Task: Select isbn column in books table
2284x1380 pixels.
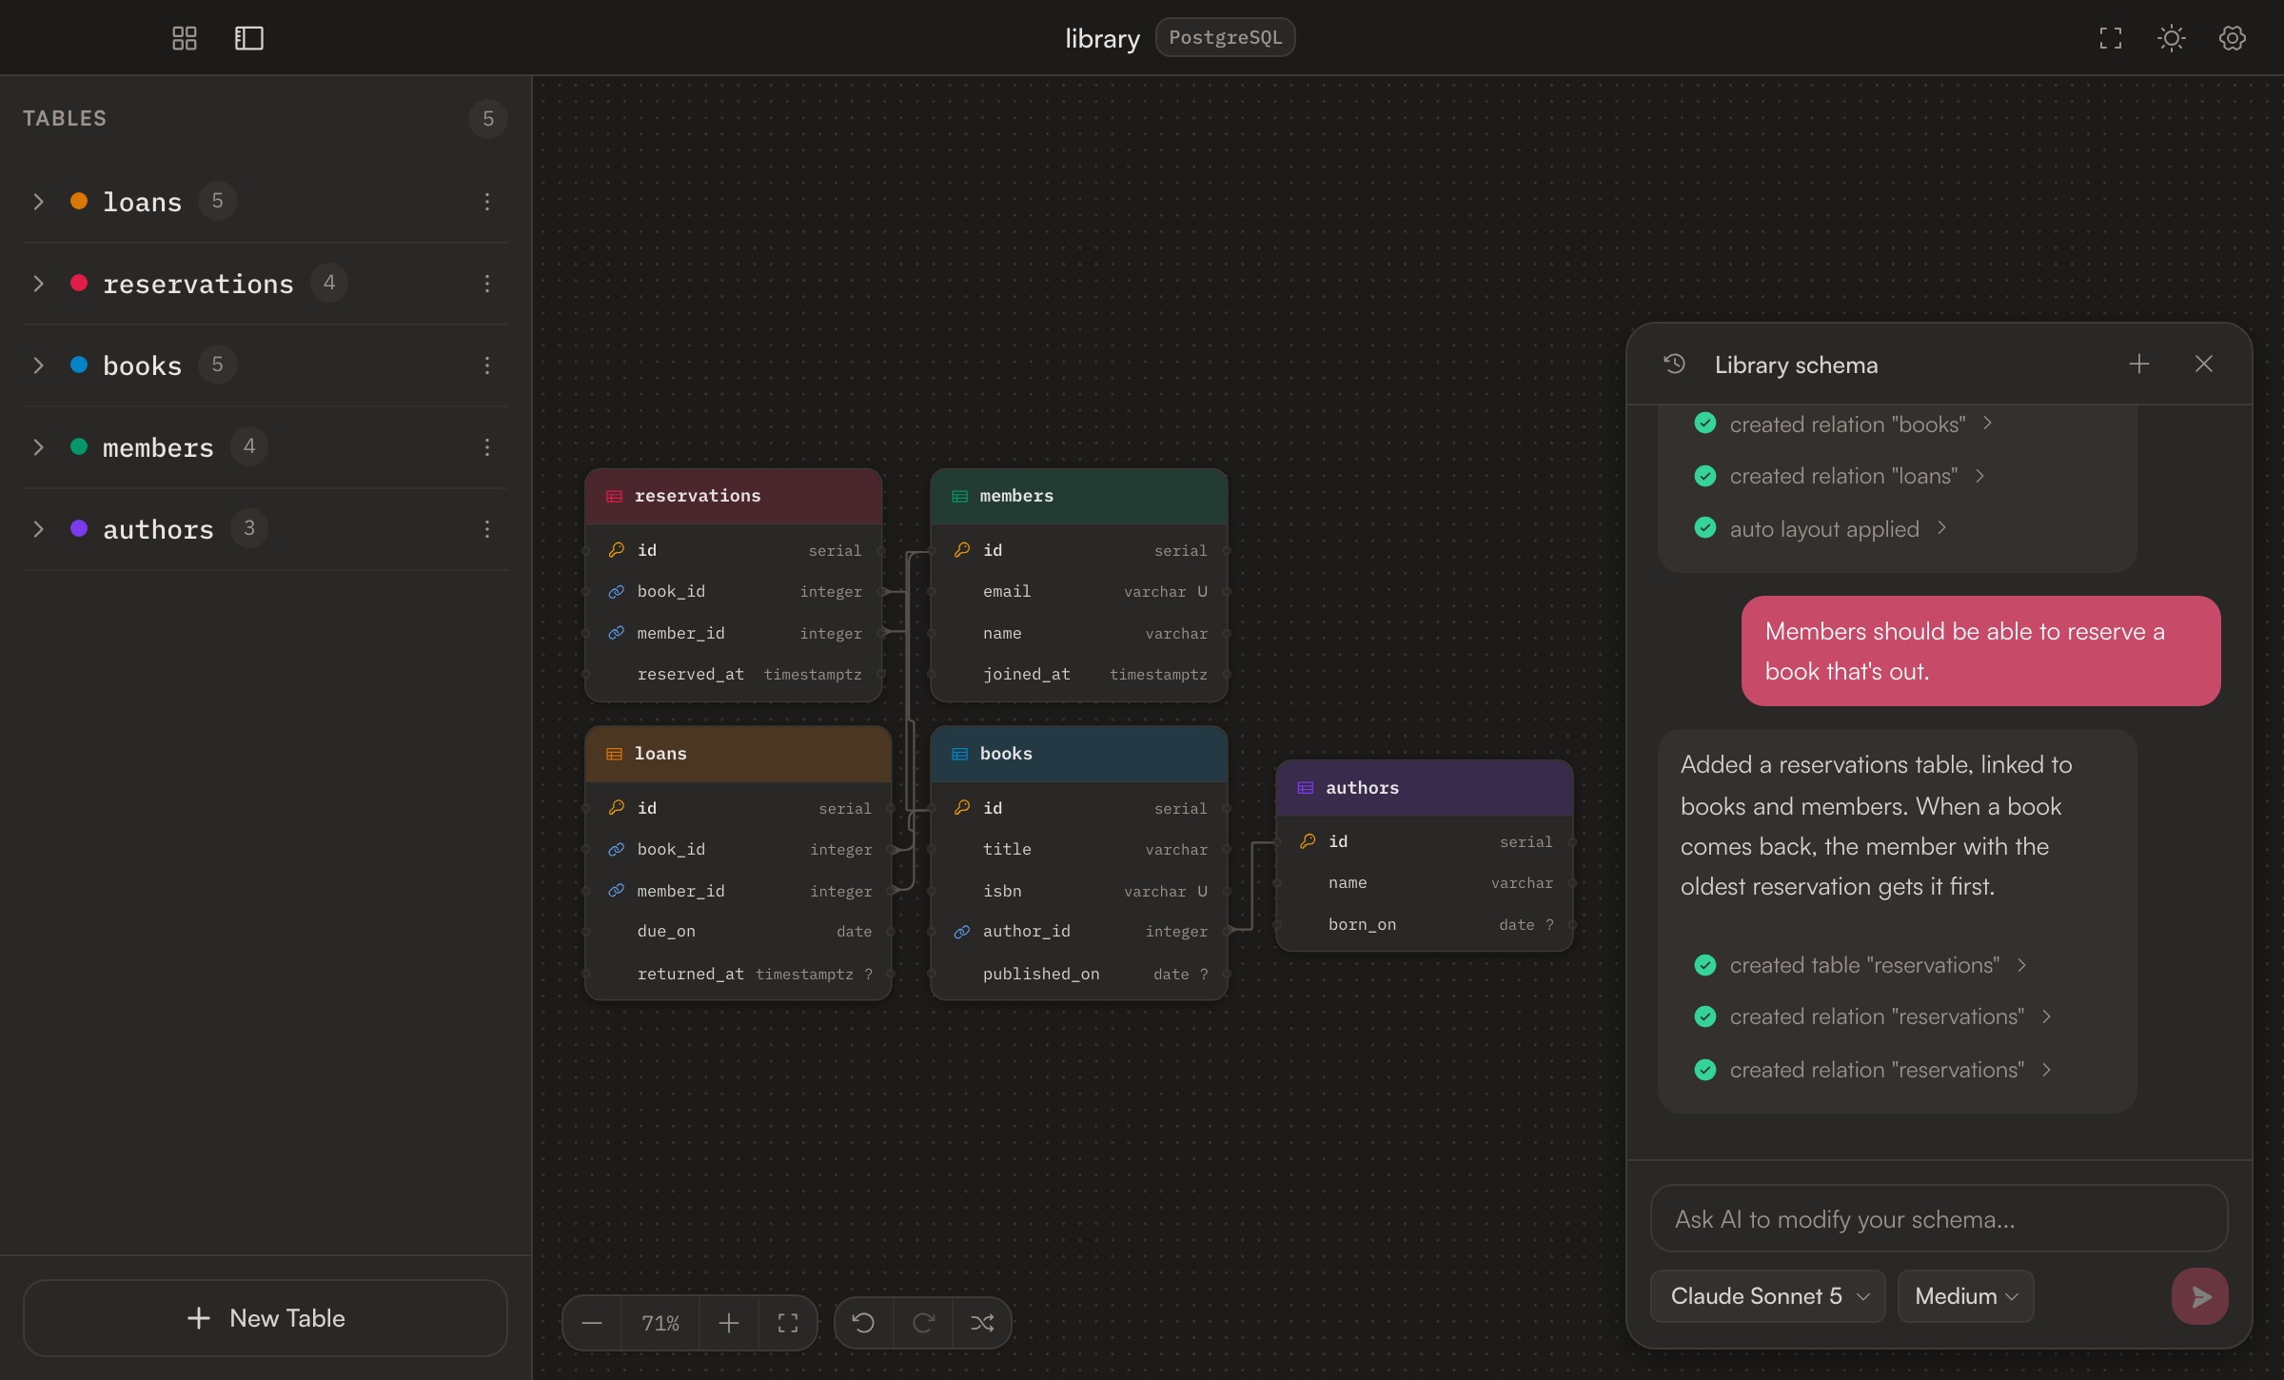Action: tap(1079, 891)
